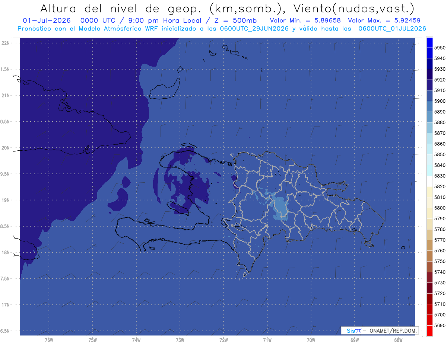Click Great Inagua island outline near 21N

(165, 89)
